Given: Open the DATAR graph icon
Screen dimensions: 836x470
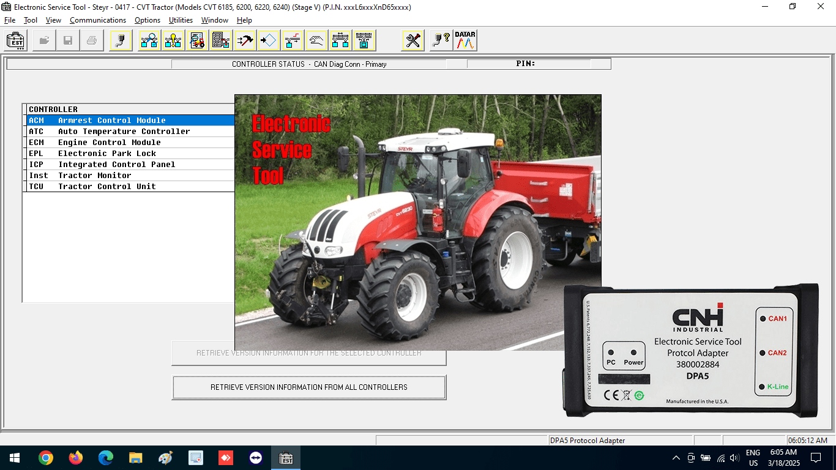Looking at the screenshot, I should 465,41.
